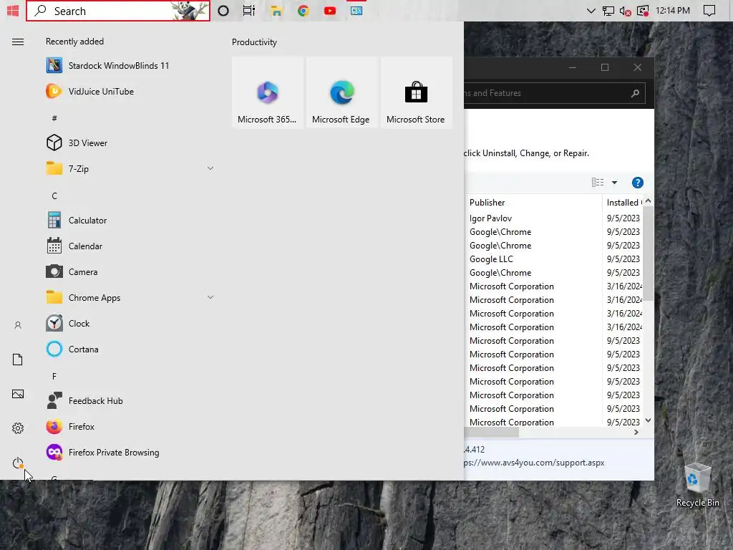This screenshot has width=733, height=550.
Task: Launch VidJuice UniTube
Action: [x=131, y=91]
